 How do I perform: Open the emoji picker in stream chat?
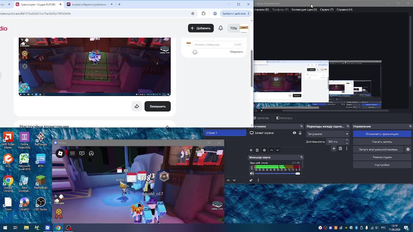tap(195, 52)
